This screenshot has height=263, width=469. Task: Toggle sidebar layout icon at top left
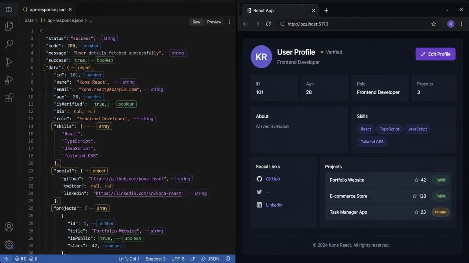[x=9, y=10]
